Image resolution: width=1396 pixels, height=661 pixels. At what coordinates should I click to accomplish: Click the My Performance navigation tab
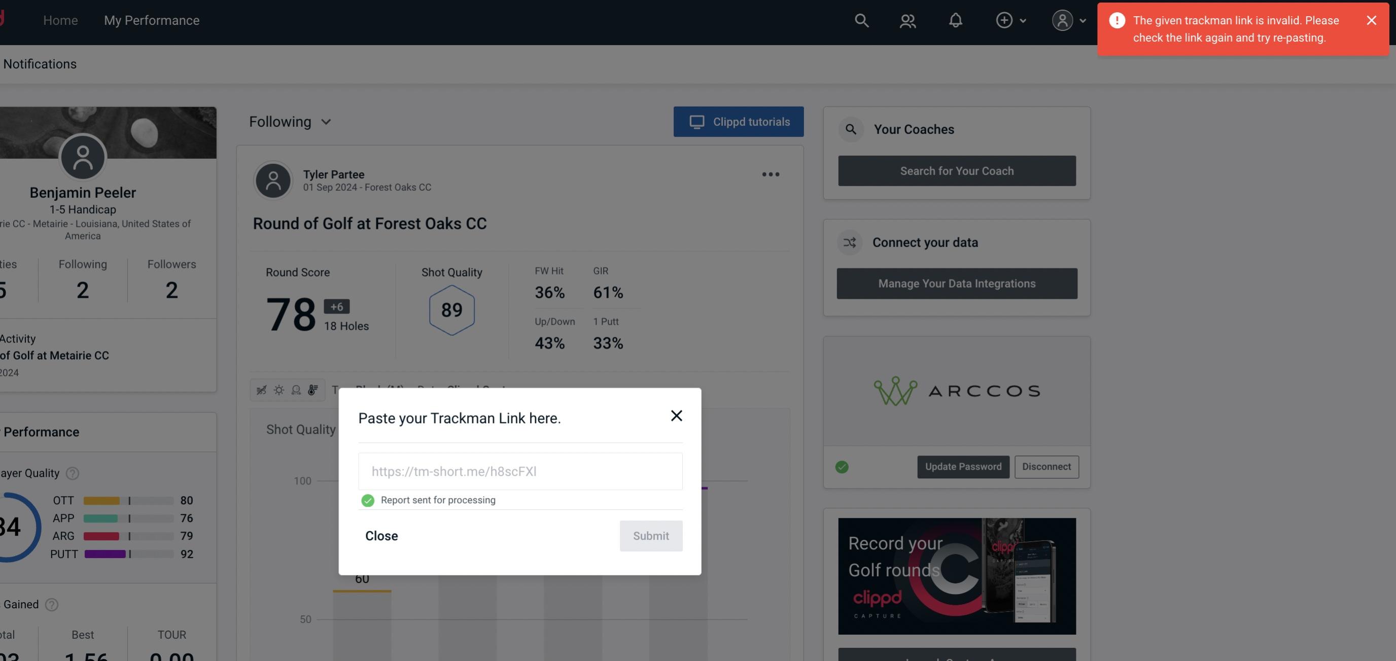tap(151, 20)
